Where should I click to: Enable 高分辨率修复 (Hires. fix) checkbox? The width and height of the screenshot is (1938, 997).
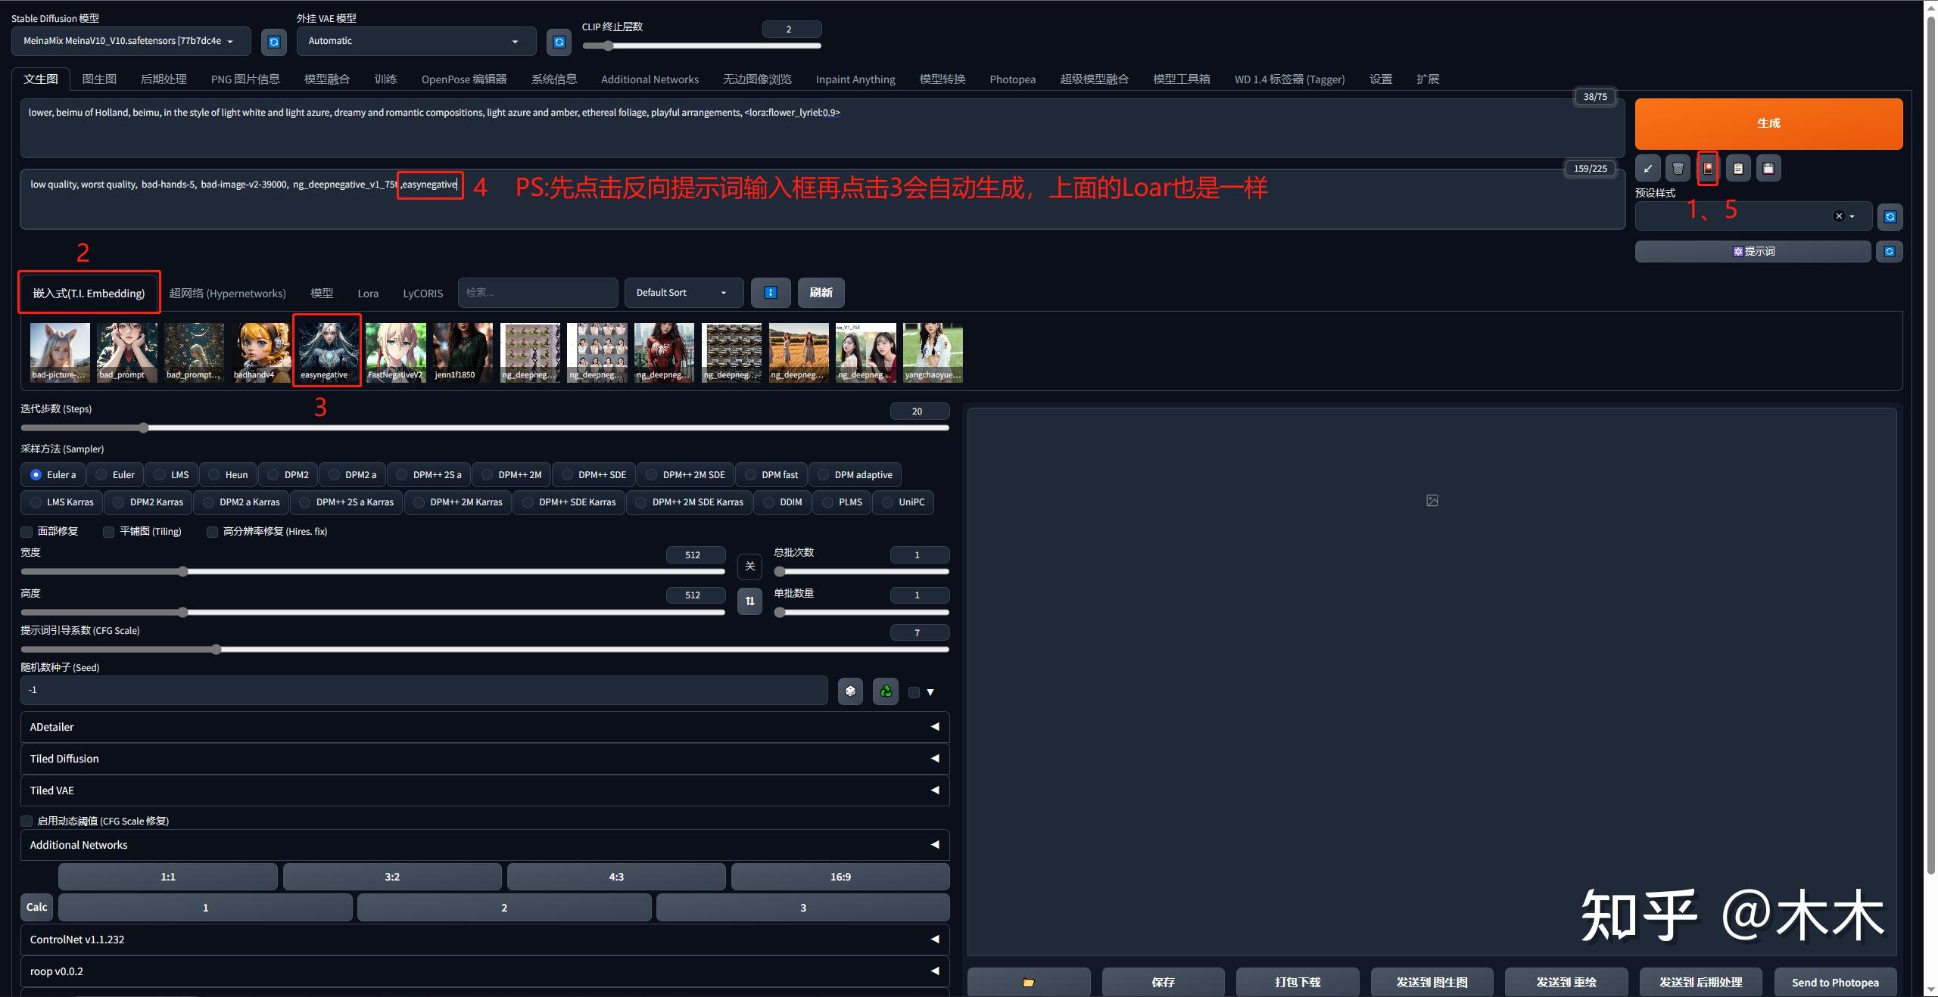[212, 532]
